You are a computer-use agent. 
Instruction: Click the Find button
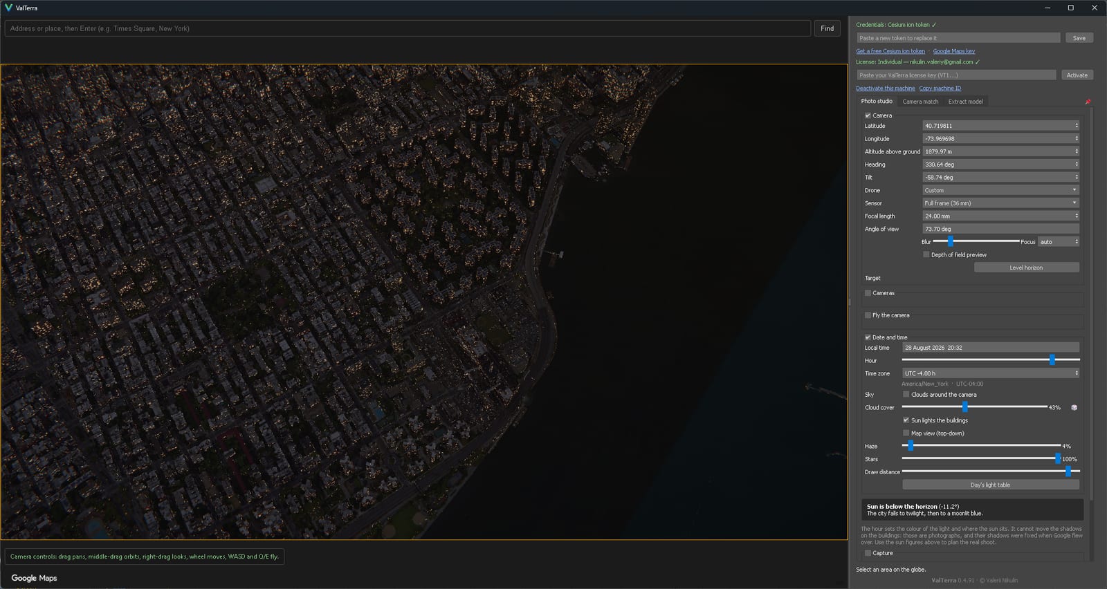(x=827, y=28)
